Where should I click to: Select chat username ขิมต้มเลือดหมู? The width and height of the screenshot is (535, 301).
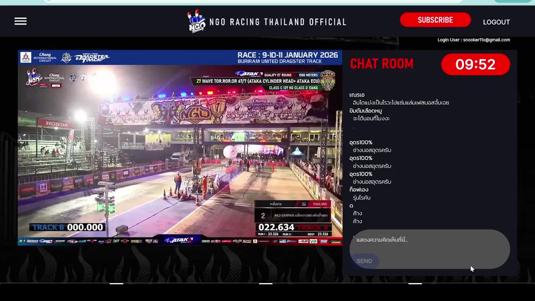(x=366, y=111)
